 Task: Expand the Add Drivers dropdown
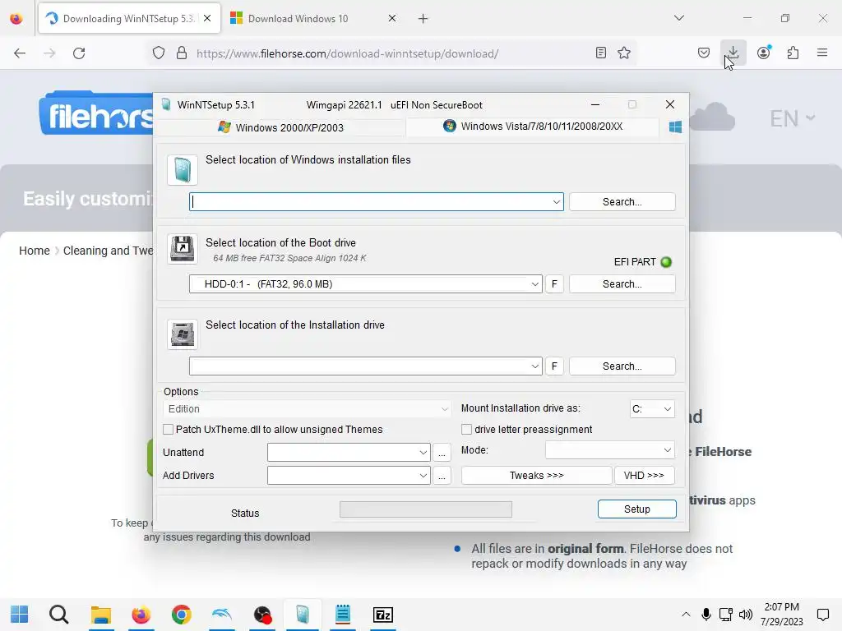pos(423,476)
